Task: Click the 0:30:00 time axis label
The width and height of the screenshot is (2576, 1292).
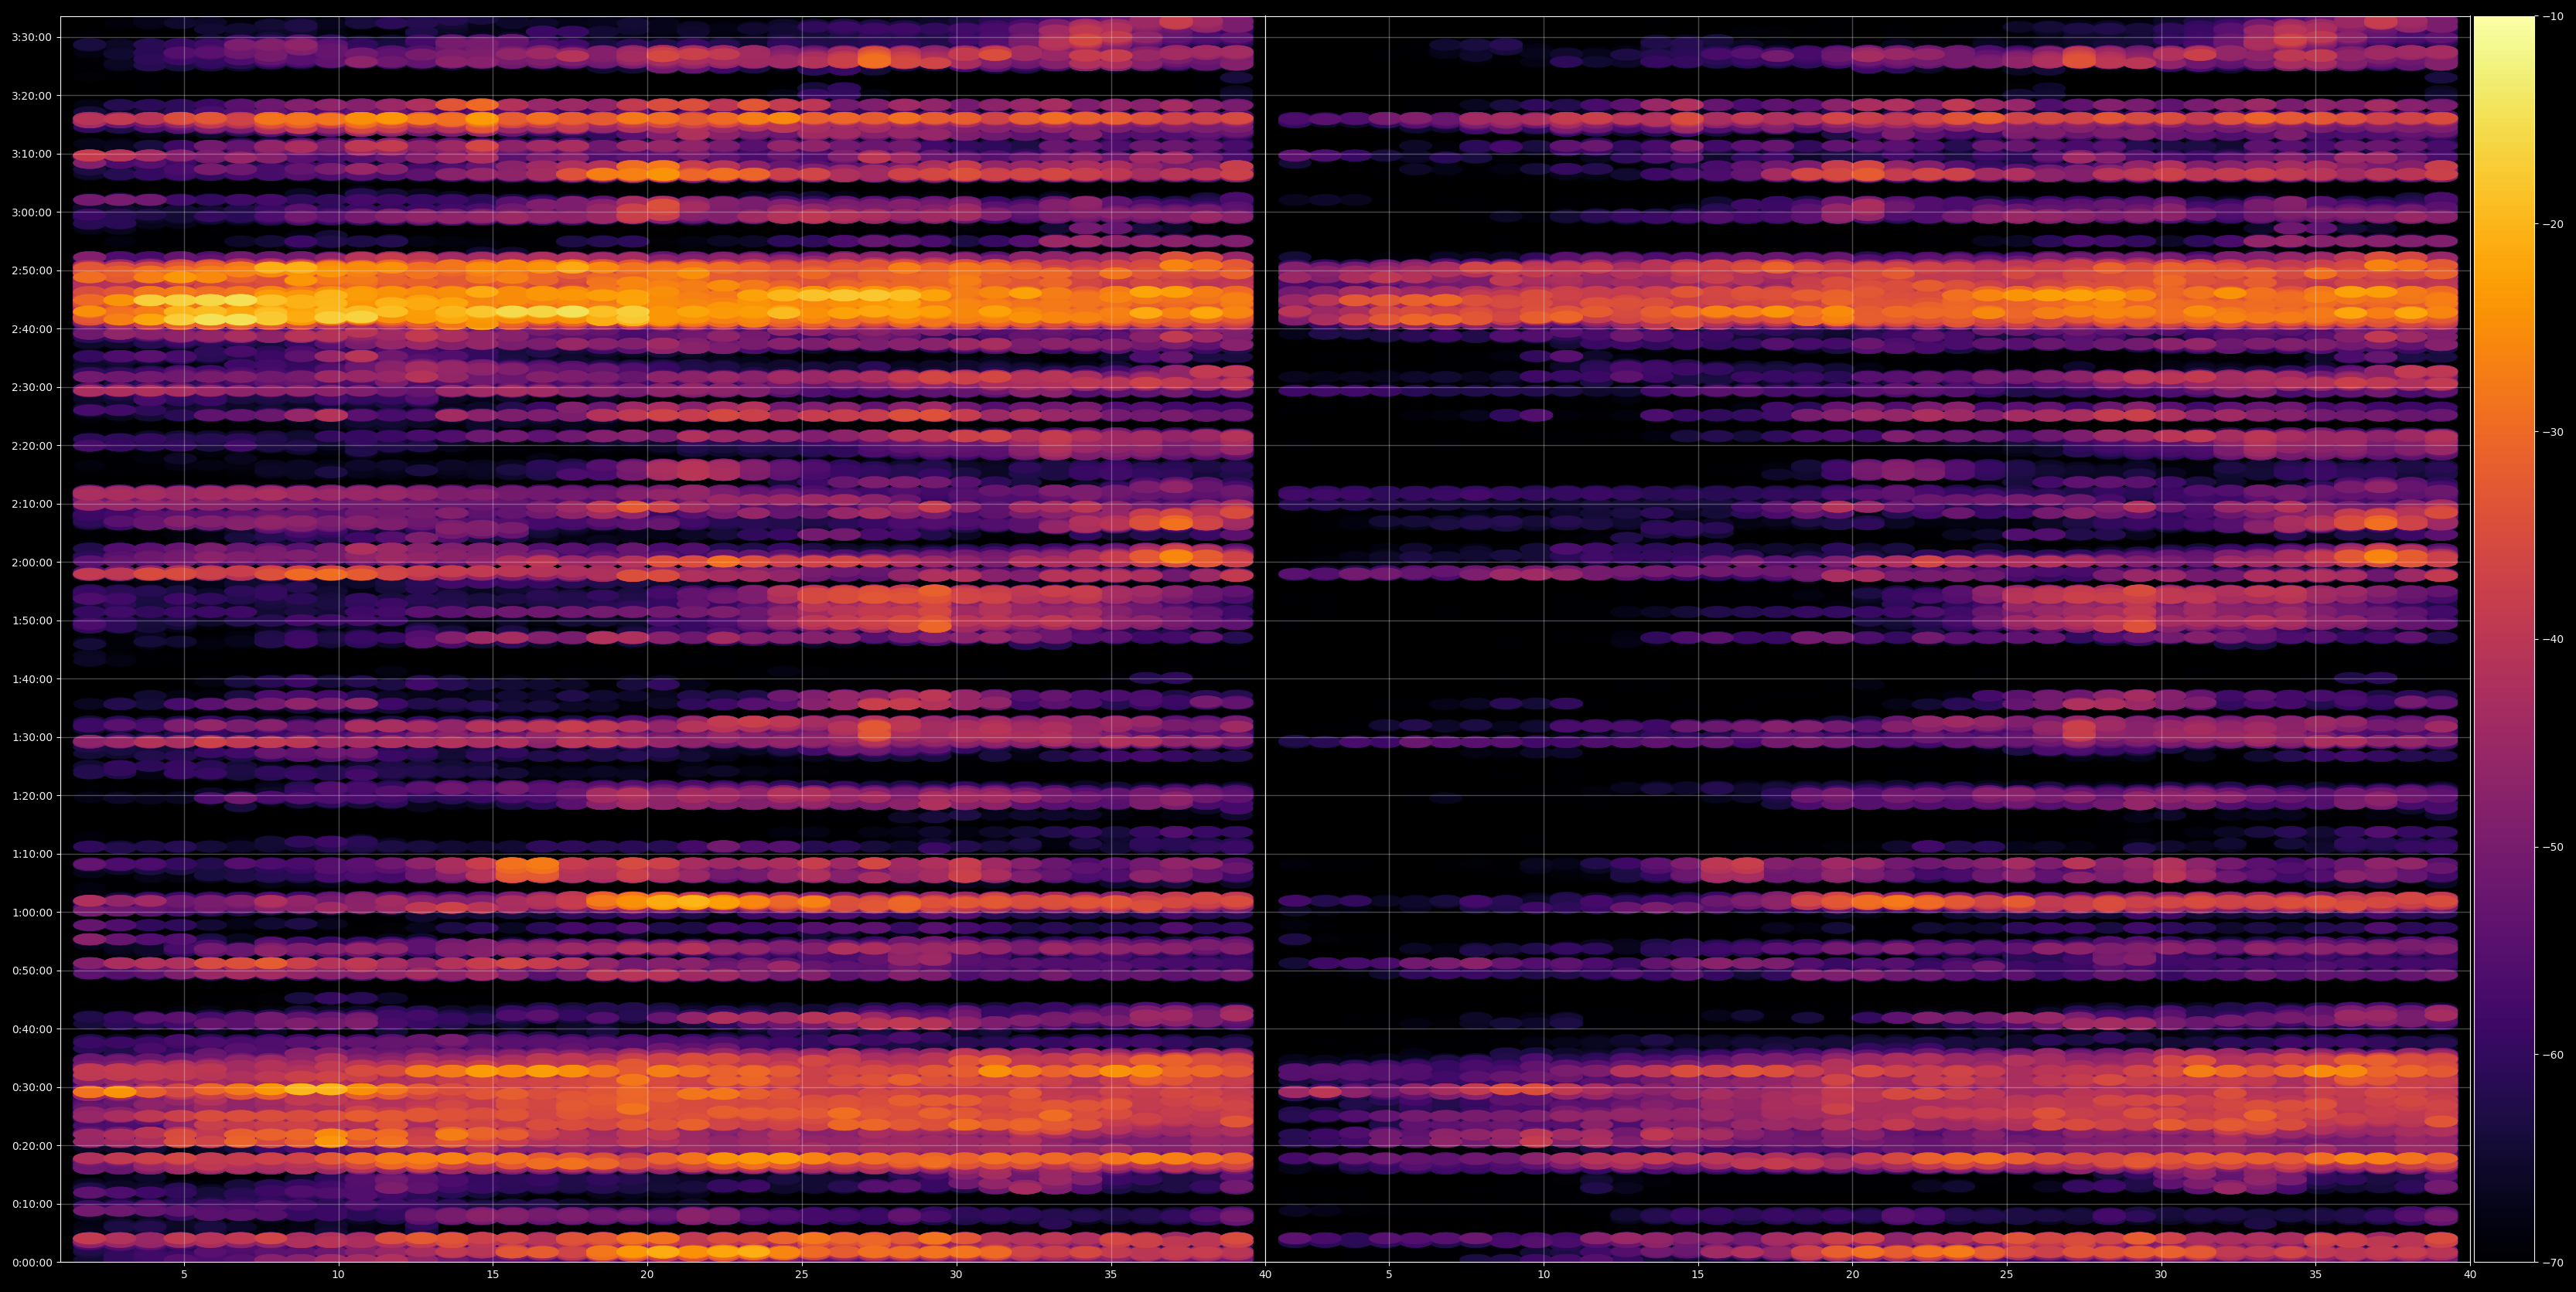Action: (31, 1087)
